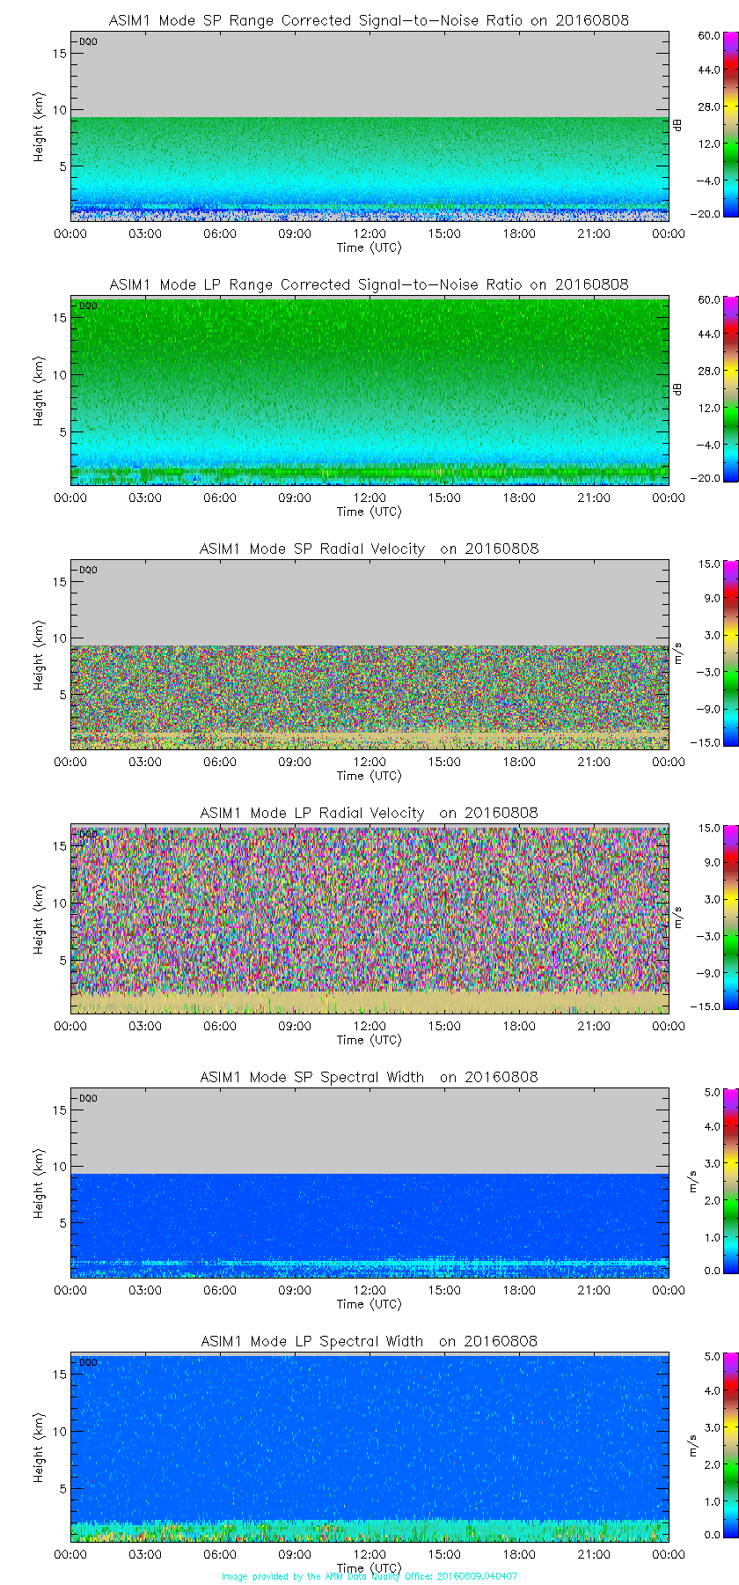The image size is (739, 1585).
Task: Click Height (km) axis label of LP Spectral Width
Action: point(39,1449)
